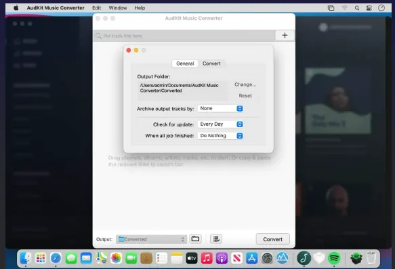The image size is (395, 269).
Task: Click the plus icon to add track link
Action: (x=285, y=35)
